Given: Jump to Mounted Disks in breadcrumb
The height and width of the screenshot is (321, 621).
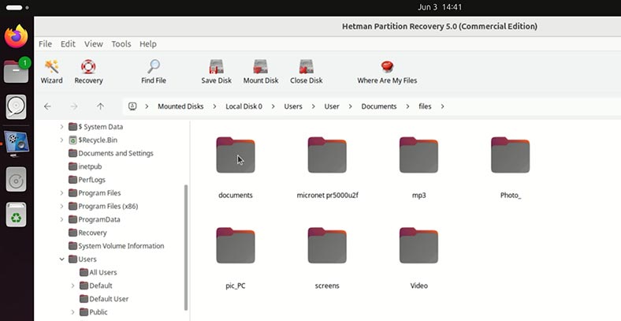Looking at the screenshot, I should [180, 106].
